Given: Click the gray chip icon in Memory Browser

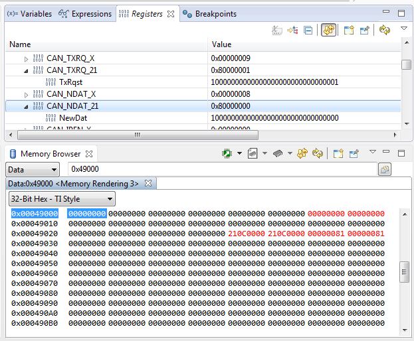Looking at the screenshot, I should [278, 153].
